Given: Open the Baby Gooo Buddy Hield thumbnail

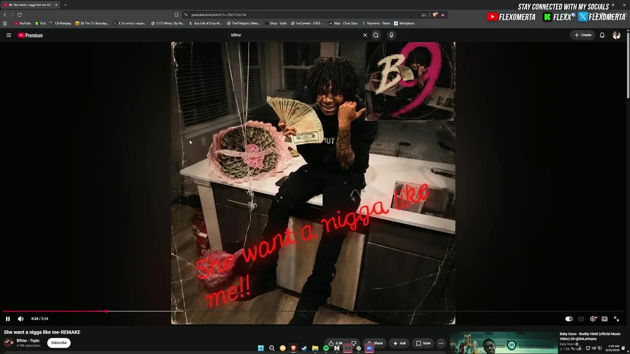Looking at the screenshot, I should click(x=503, y=343).
